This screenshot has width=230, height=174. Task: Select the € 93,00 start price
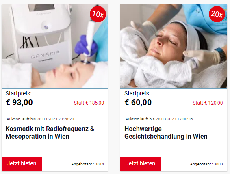(x=19, y=102)
